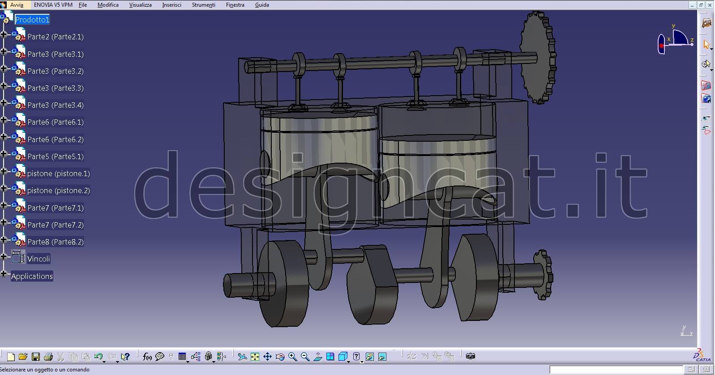Viewport: 715px width, 375px height.
Task: Click the Fly mode airplane icon
Action: (242, 357)
